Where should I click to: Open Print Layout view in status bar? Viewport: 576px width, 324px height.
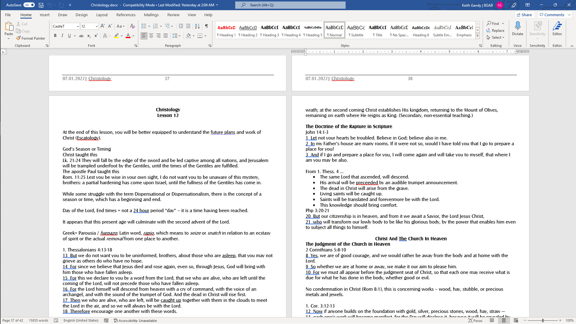point(504,320)
